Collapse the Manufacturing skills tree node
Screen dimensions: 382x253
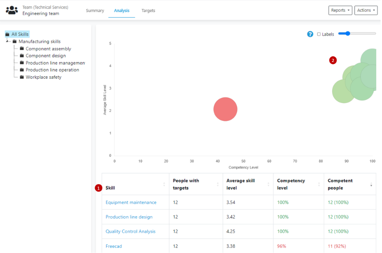pyautogui.click(x=8, y=41)
